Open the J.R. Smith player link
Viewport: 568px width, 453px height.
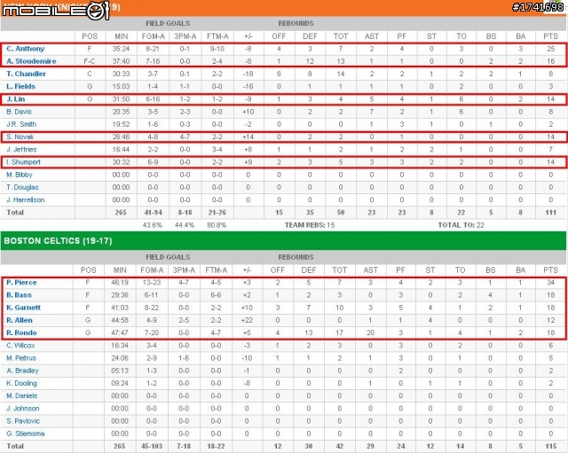[x=21, y=124]
